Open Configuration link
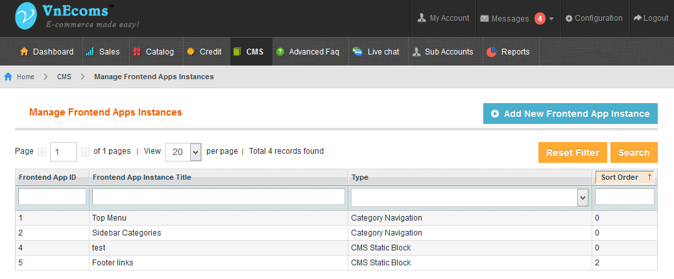Image resolution: width=674 pixels, height=279 pixels. [598, 18]
